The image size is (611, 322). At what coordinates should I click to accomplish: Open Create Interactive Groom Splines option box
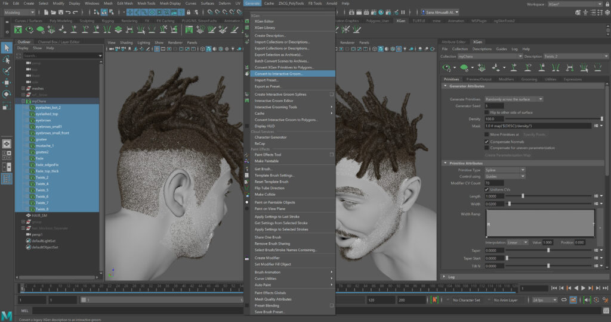coord(332,94)
